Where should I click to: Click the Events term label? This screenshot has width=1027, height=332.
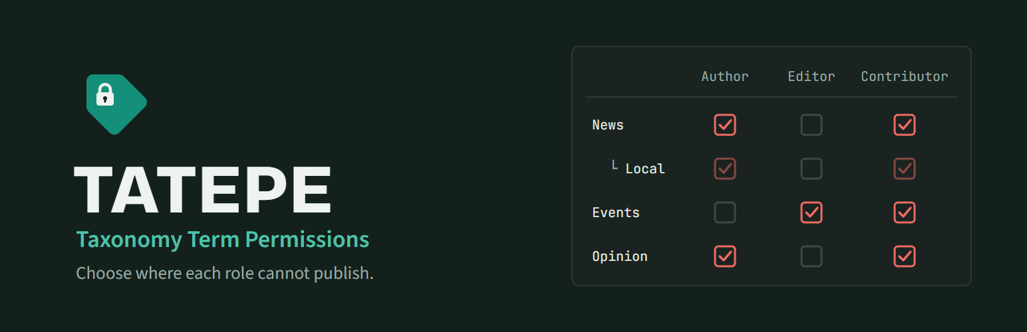click(616, 212)
